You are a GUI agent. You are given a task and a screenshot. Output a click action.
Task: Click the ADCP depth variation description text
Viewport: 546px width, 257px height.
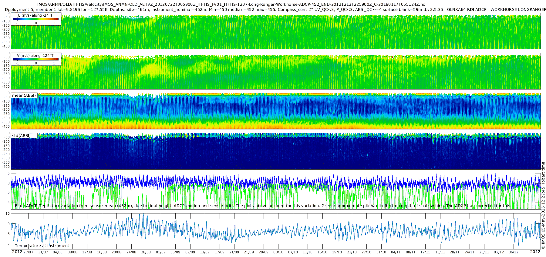pos(263,206)
